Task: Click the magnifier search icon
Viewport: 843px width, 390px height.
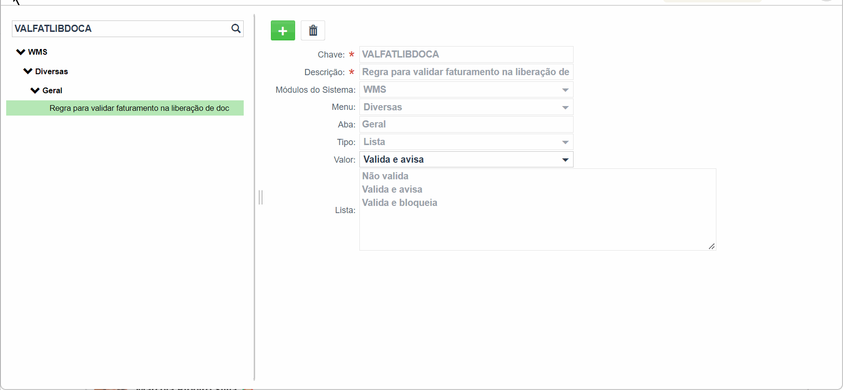Action: click(x=236, y=29)
